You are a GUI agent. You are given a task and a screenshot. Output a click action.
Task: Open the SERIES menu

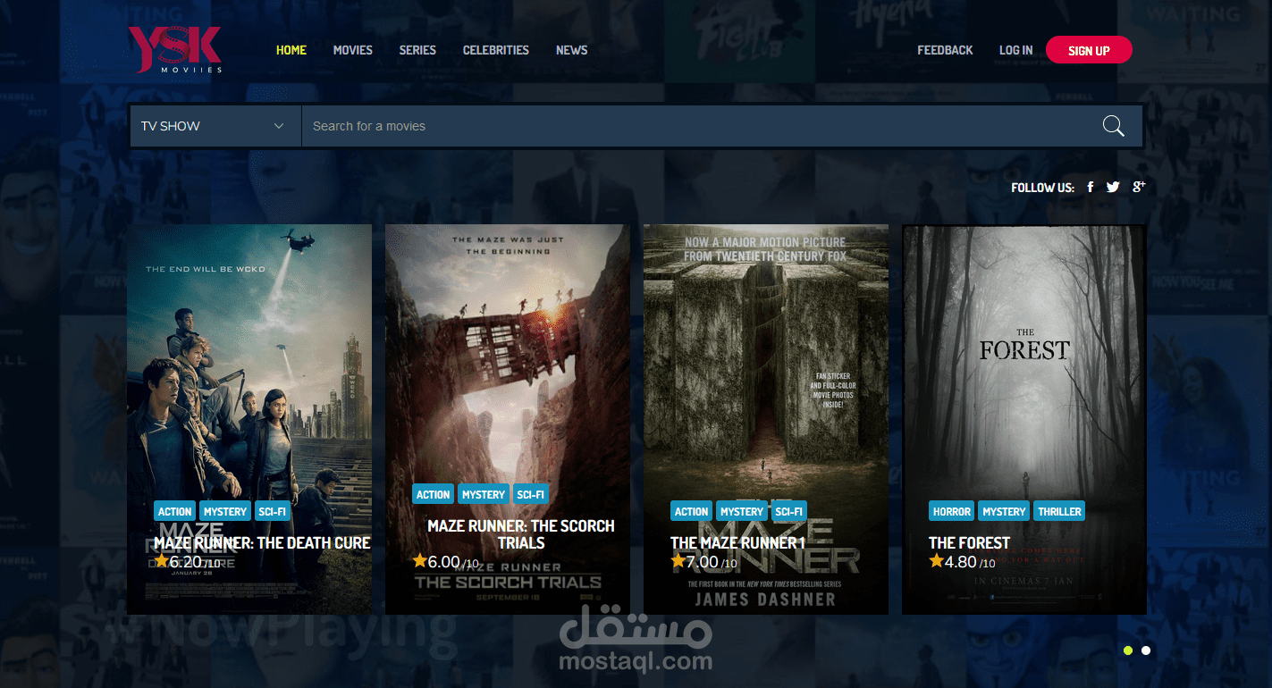(x=417, y=50)
